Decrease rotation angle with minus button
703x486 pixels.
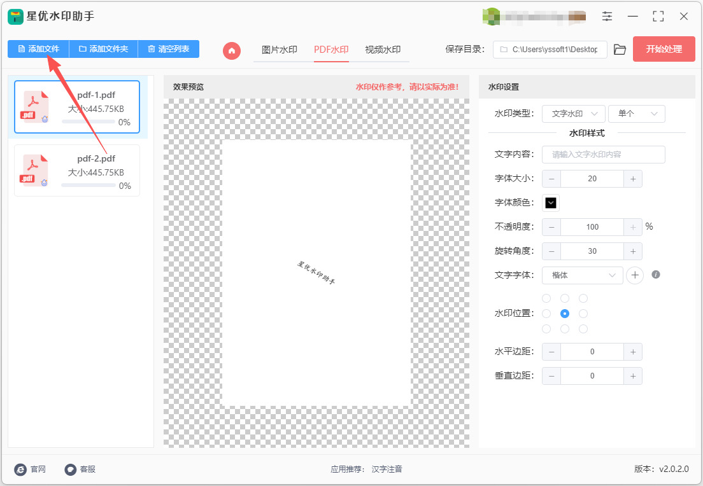pos(551,251)
